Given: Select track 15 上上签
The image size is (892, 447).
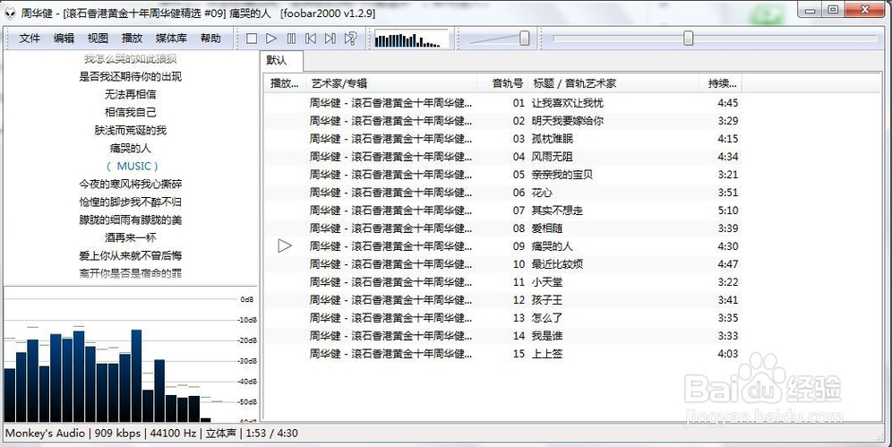Looking at the screenshot, I should pos(503,354).
